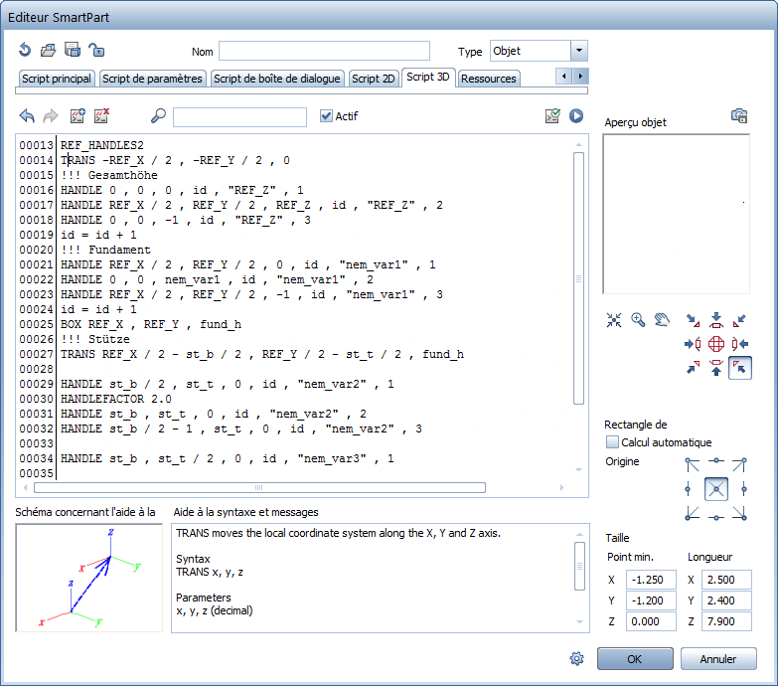
Task: Set origin to bottom-right corner
Action: (x=739, y=513)
